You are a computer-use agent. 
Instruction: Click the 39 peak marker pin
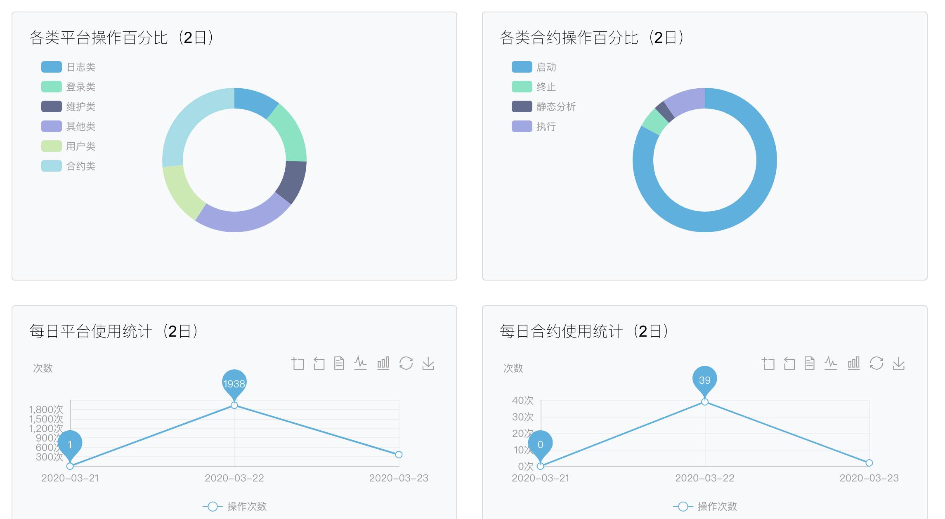pos(704,379)
